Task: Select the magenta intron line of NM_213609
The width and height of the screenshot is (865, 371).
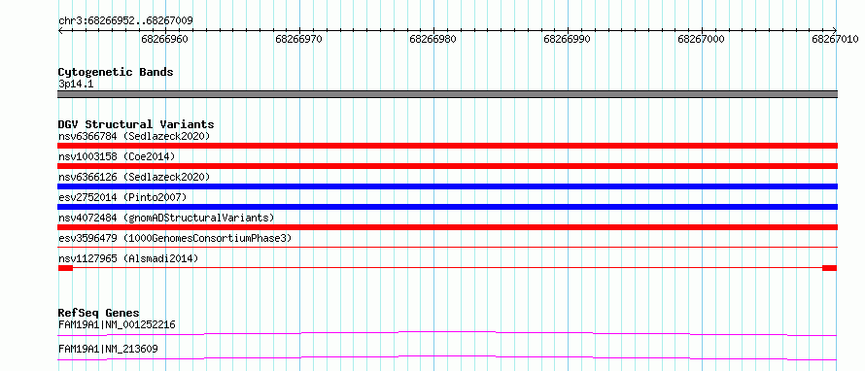Action: click(x=447, y=357)
